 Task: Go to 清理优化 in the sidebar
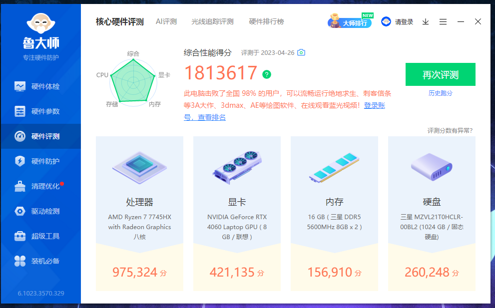coord(41,186)
